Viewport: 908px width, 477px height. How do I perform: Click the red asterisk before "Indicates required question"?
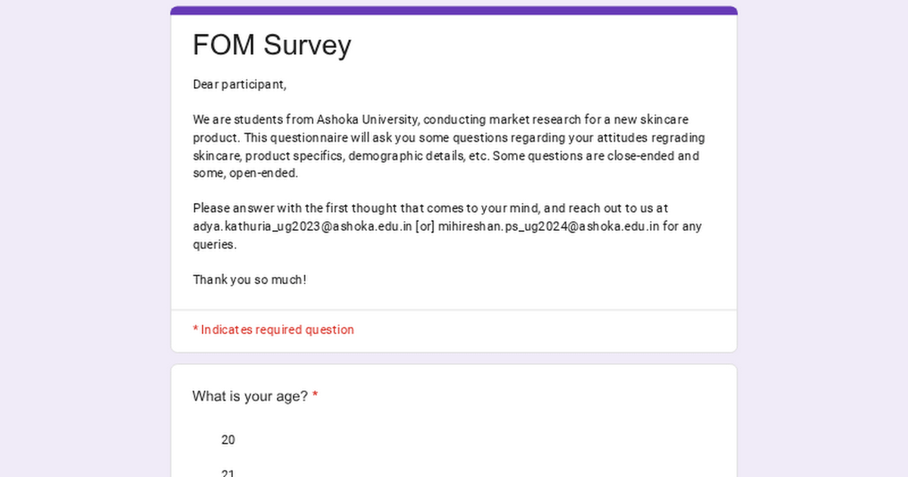click(195, 329)
